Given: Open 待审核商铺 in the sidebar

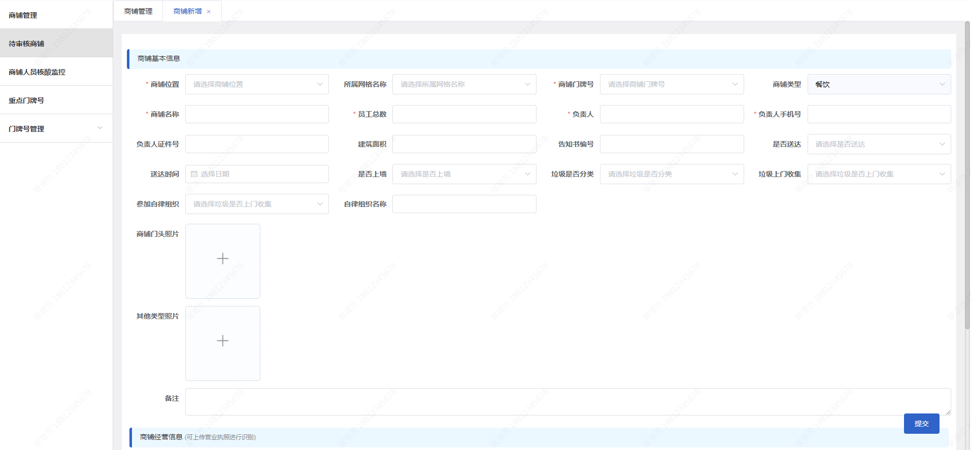Looking at the screenshot, I should 56,43.
